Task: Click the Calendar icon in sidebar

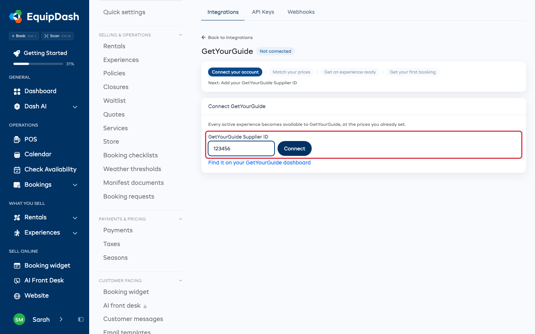Action: [17, 155]
